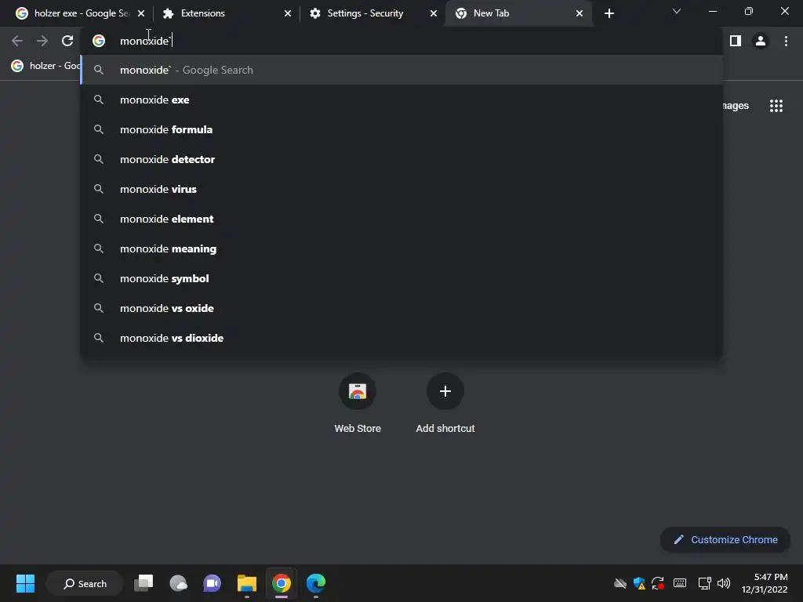Click the Google icon in the address bar
The width and height of the screenshot is (803, 602).
click(x=99, y=41)
